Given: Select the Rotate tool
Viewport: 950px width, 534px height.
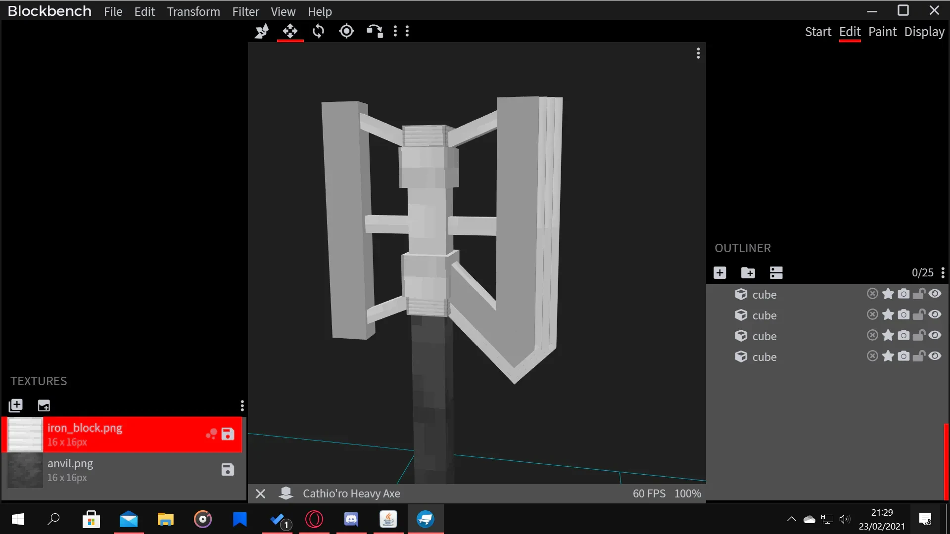Looking at the screenshot, I should click(x=318, y=31).
